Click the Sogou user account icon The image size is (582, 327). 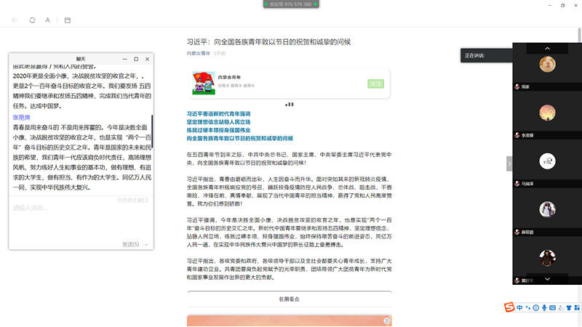561,307
